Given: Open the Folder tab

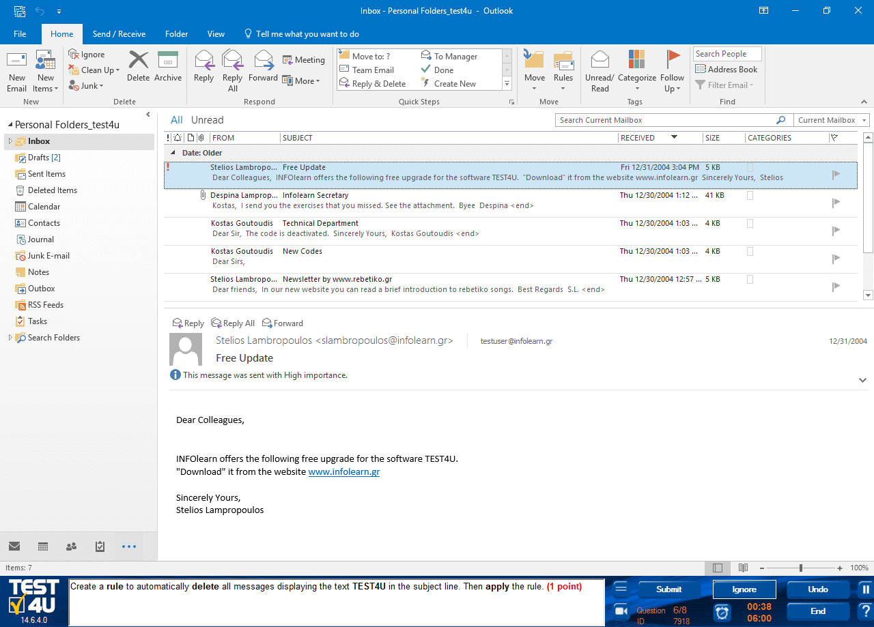Looking at the screenshot, I should [x=176, y=34].
